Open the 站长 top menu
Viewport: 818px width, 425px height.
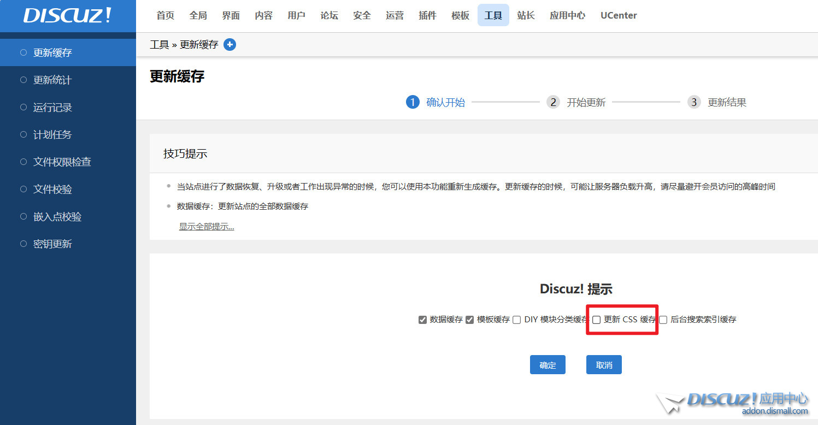point(526,15)
